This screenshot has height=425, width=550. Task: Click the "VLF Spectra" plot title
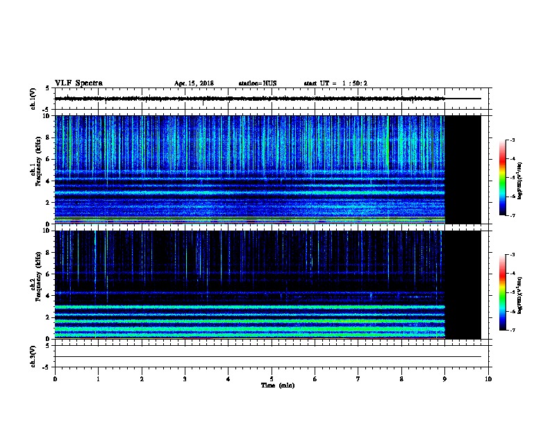78,83
